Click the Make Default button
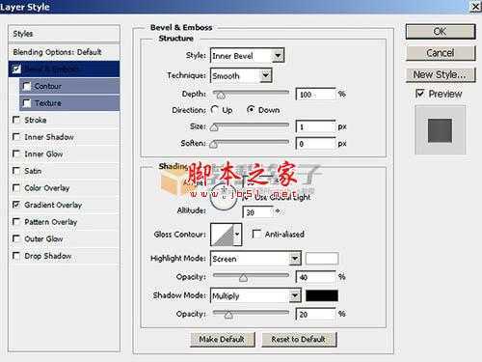Image resolution: width=482 pixels, height=362 pixels. pyautogui.click(x=223, y=339)
